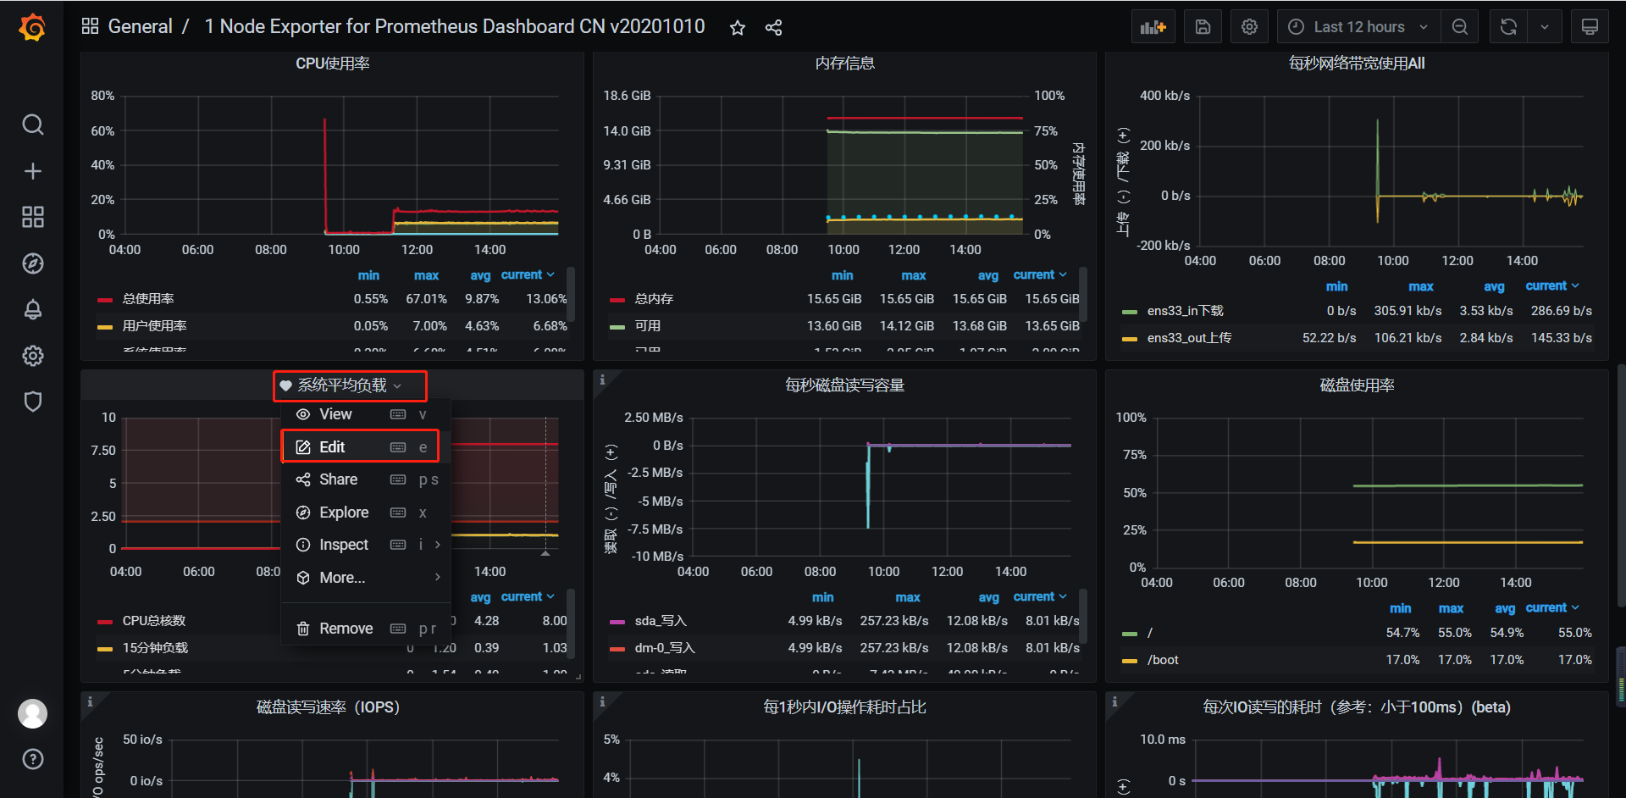The width and height of the screenshot is (1626, 798).
Task: Open the Explore compass icon in sidebar
Action: [x=32, y=263]
